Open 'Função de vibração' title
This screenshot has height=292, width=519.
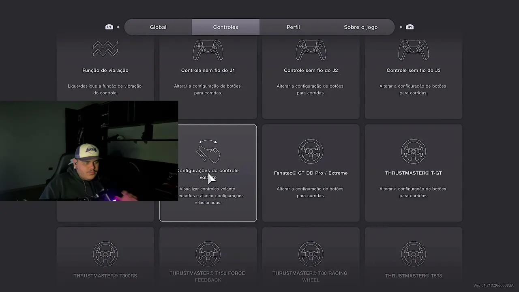105,71
